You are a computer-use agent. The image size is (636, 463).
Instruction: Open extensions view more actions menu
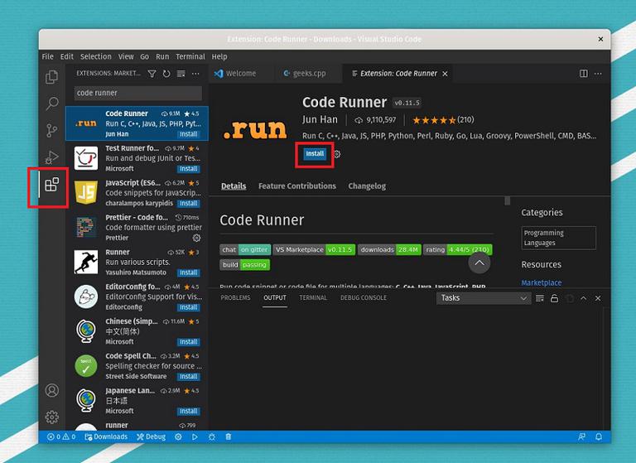pos(195,74)
